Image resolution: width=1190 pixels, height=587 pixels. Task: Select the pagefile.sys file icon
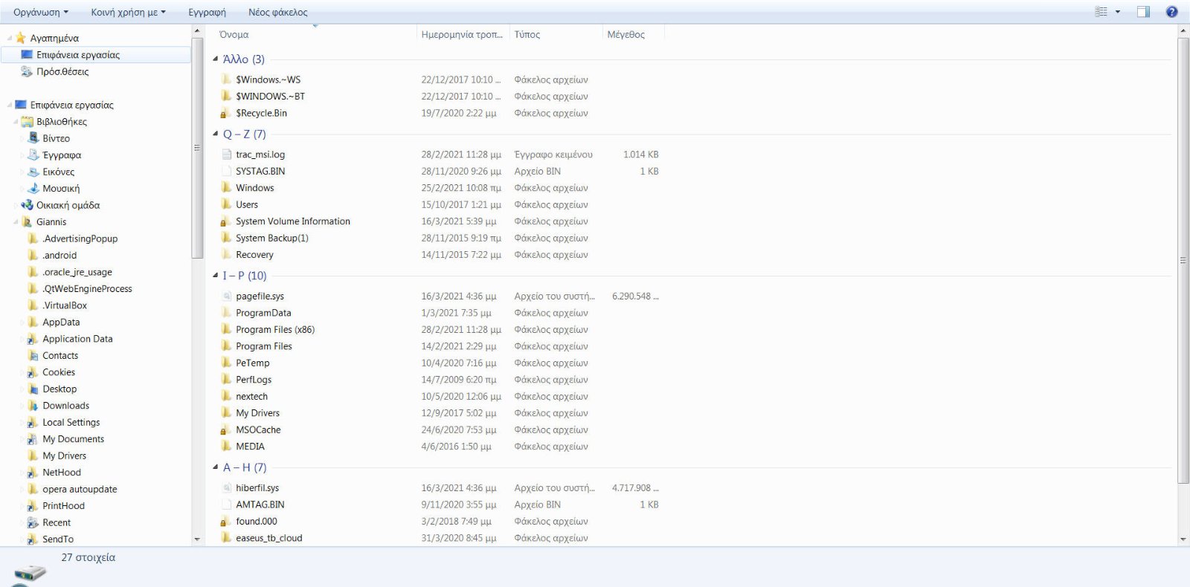pos(226,296)
